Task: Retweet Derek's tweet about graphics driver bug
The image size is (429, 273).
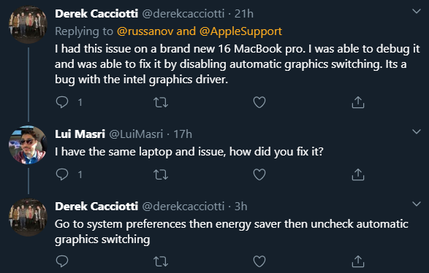Action: point(161,102)
